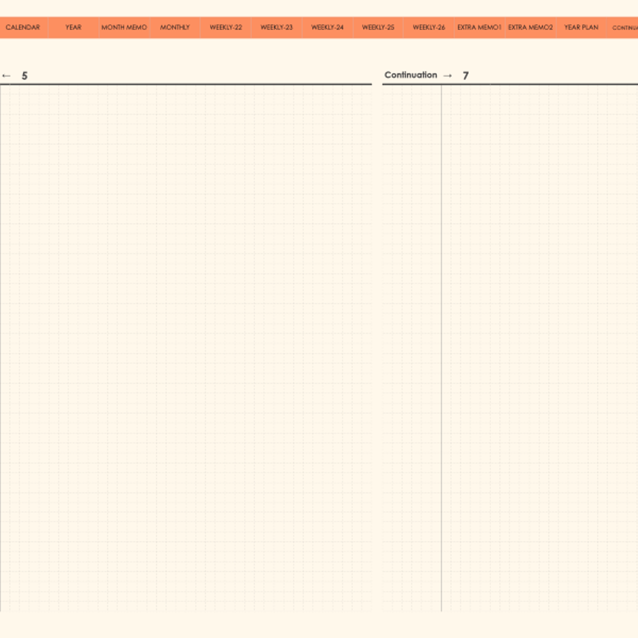Open the WEEKLY-26 tab

pos(429,27)
